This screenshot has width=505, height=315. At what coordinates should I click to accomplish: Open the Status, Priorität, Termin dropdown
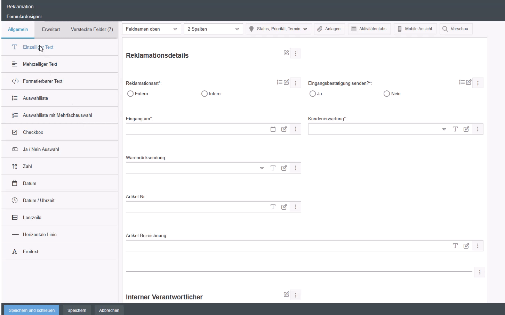tap(278, 29)
